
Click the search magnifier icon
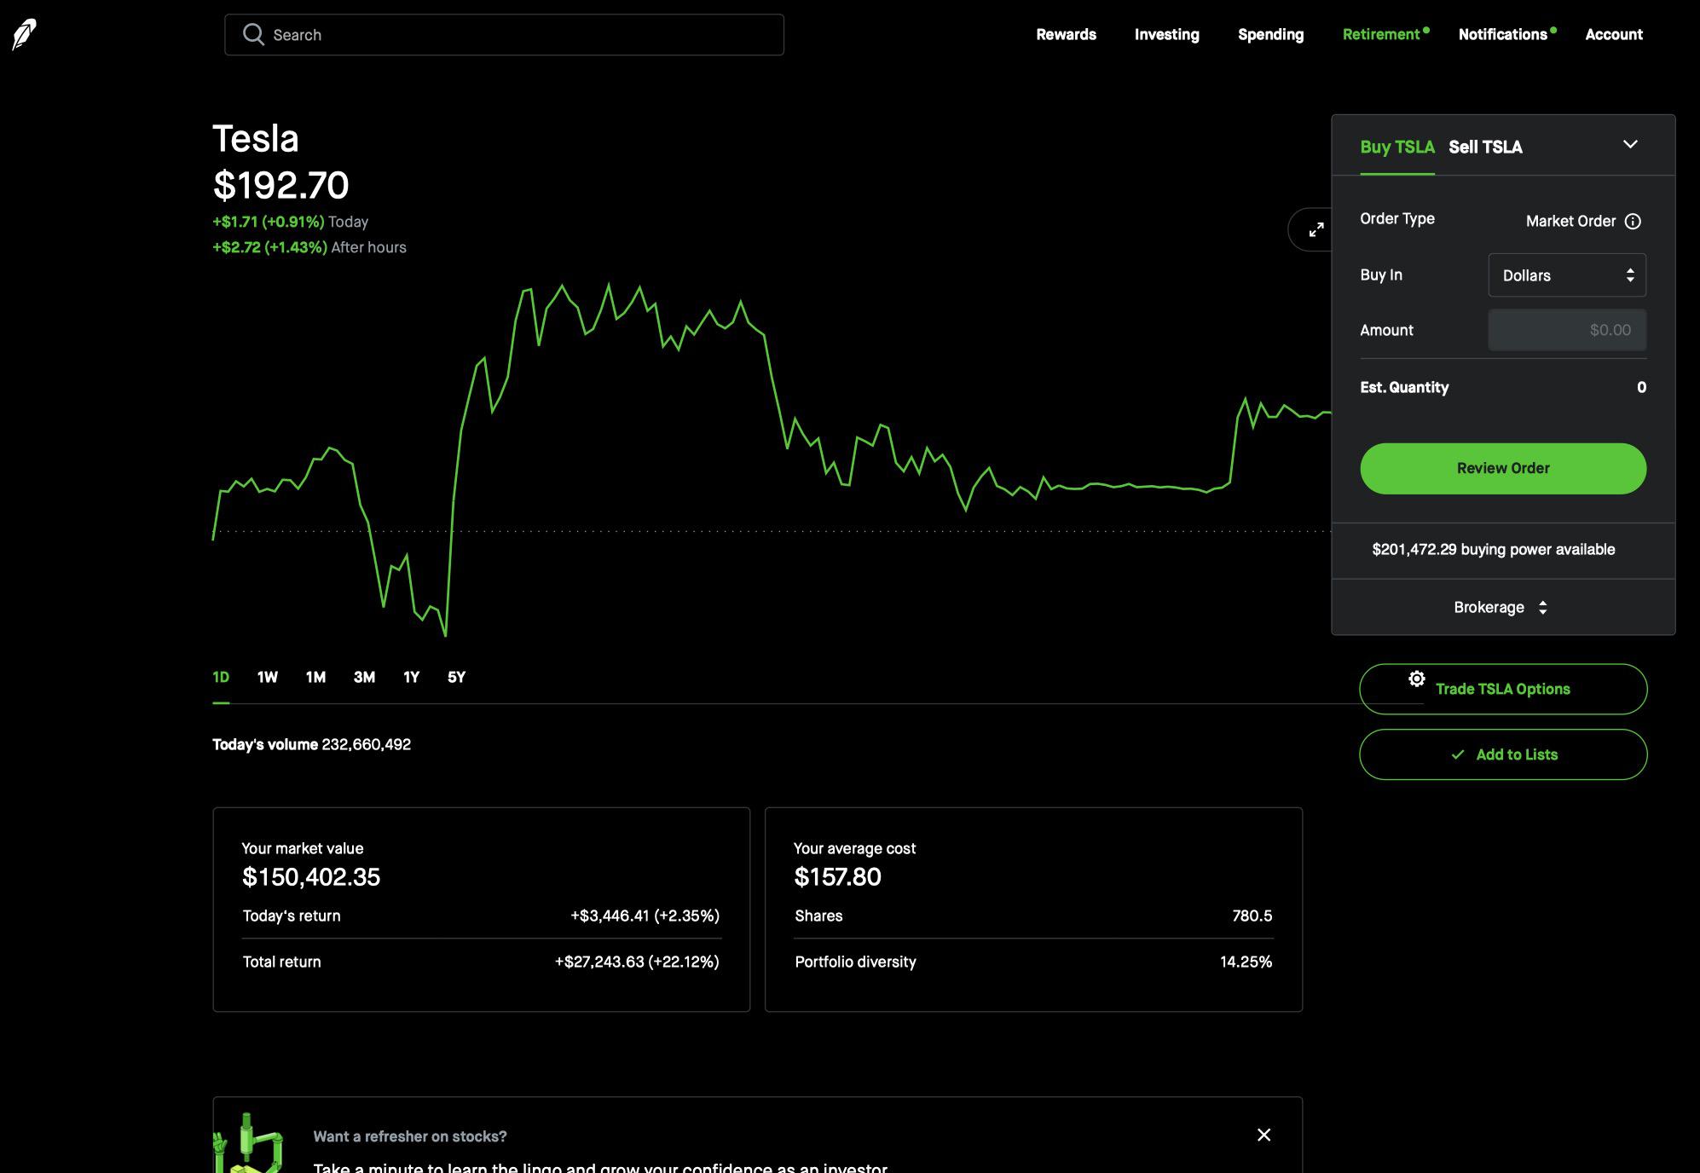(253, 34)
